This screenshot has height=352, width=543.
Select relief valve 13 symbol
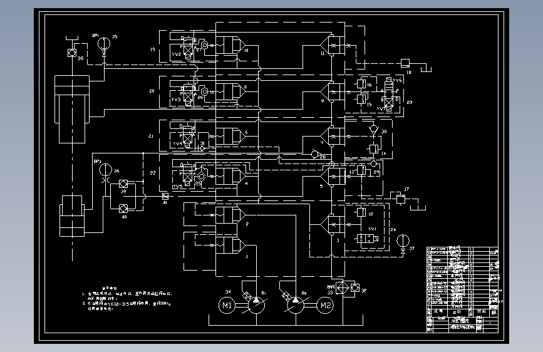pos(361,170)
